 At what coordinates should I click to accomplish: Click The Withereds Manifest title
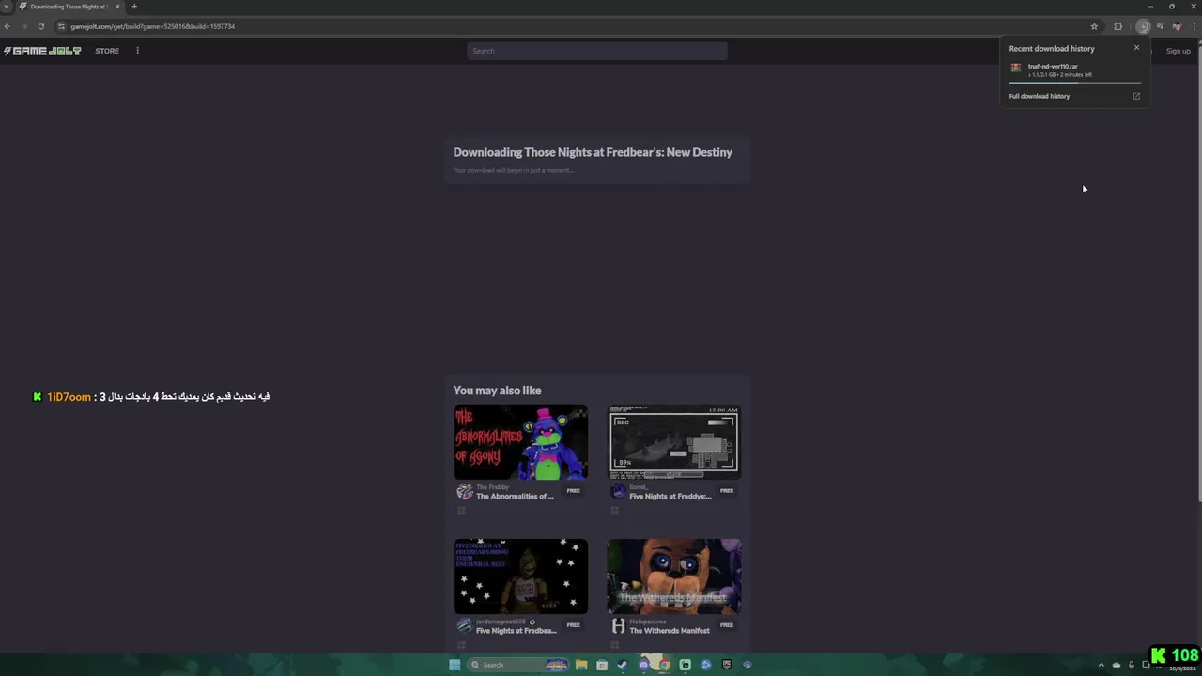(x=670, y=631)
